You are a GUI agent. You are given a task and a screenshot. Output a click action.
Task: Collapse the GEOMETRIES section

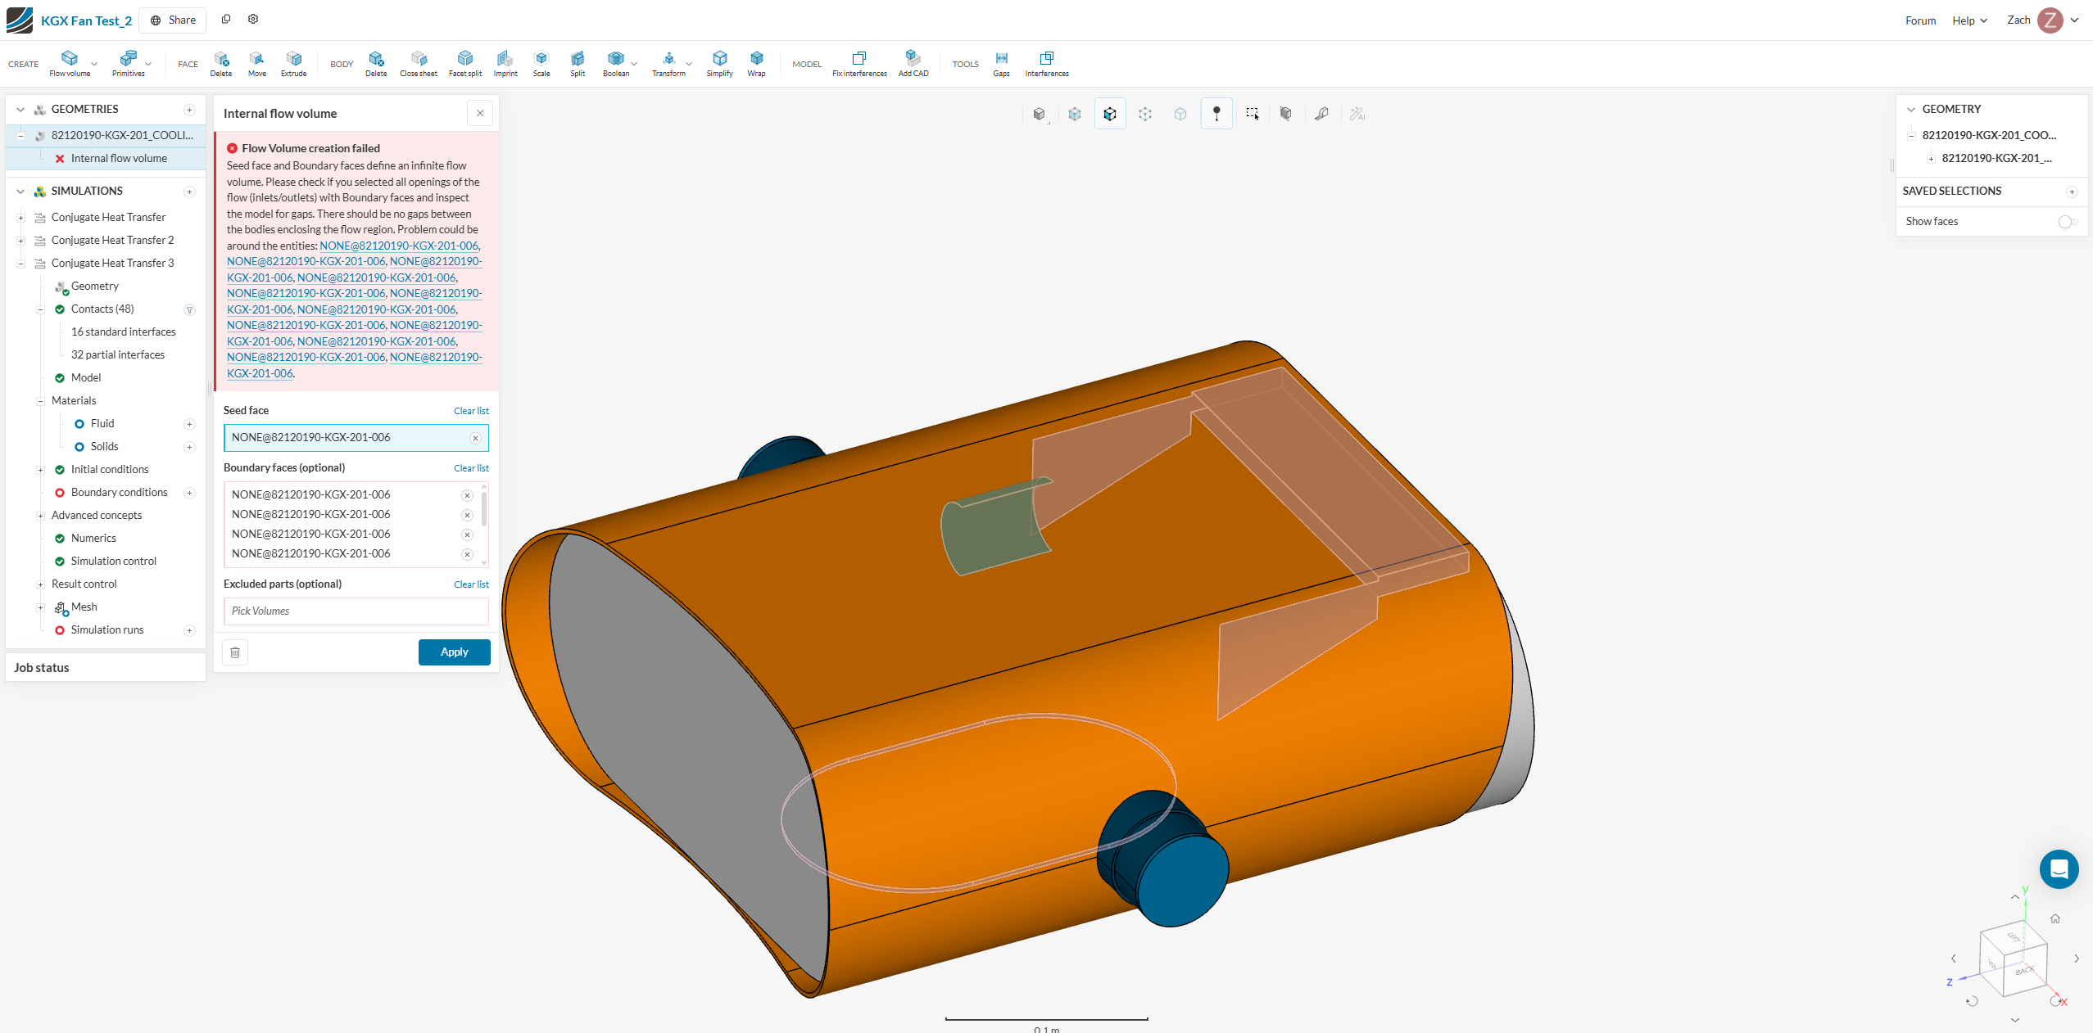coord(20,110)
